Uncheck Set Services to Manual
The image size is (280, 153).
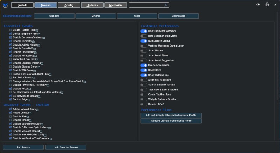[10, 96]
